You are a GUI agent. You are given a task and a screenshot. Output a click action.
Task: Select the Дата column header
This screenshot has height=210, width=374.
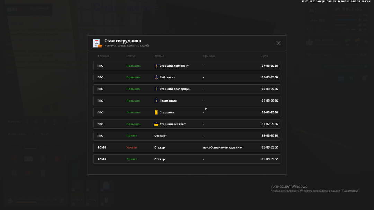point(265,56)
